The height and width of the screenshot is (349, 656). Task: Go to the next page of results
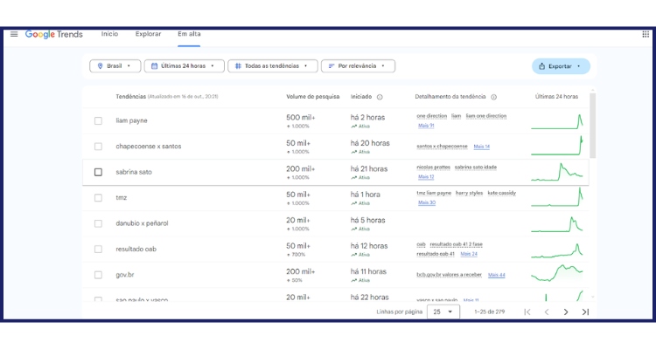pyautogui.click(x=566, y=311)
